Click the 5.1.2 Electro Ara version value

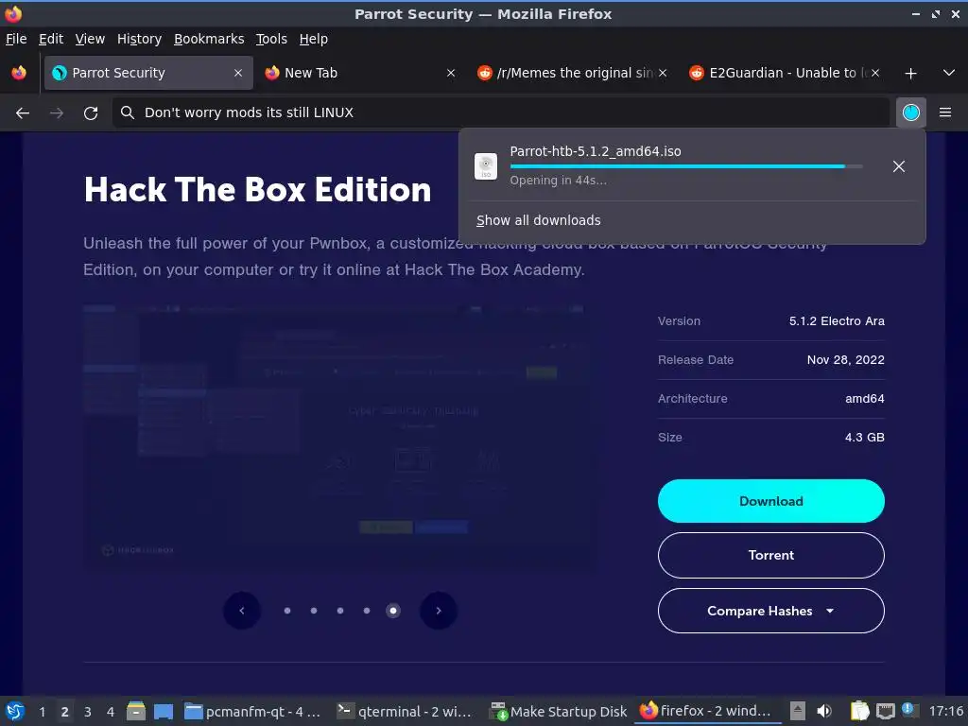[837, 321]
